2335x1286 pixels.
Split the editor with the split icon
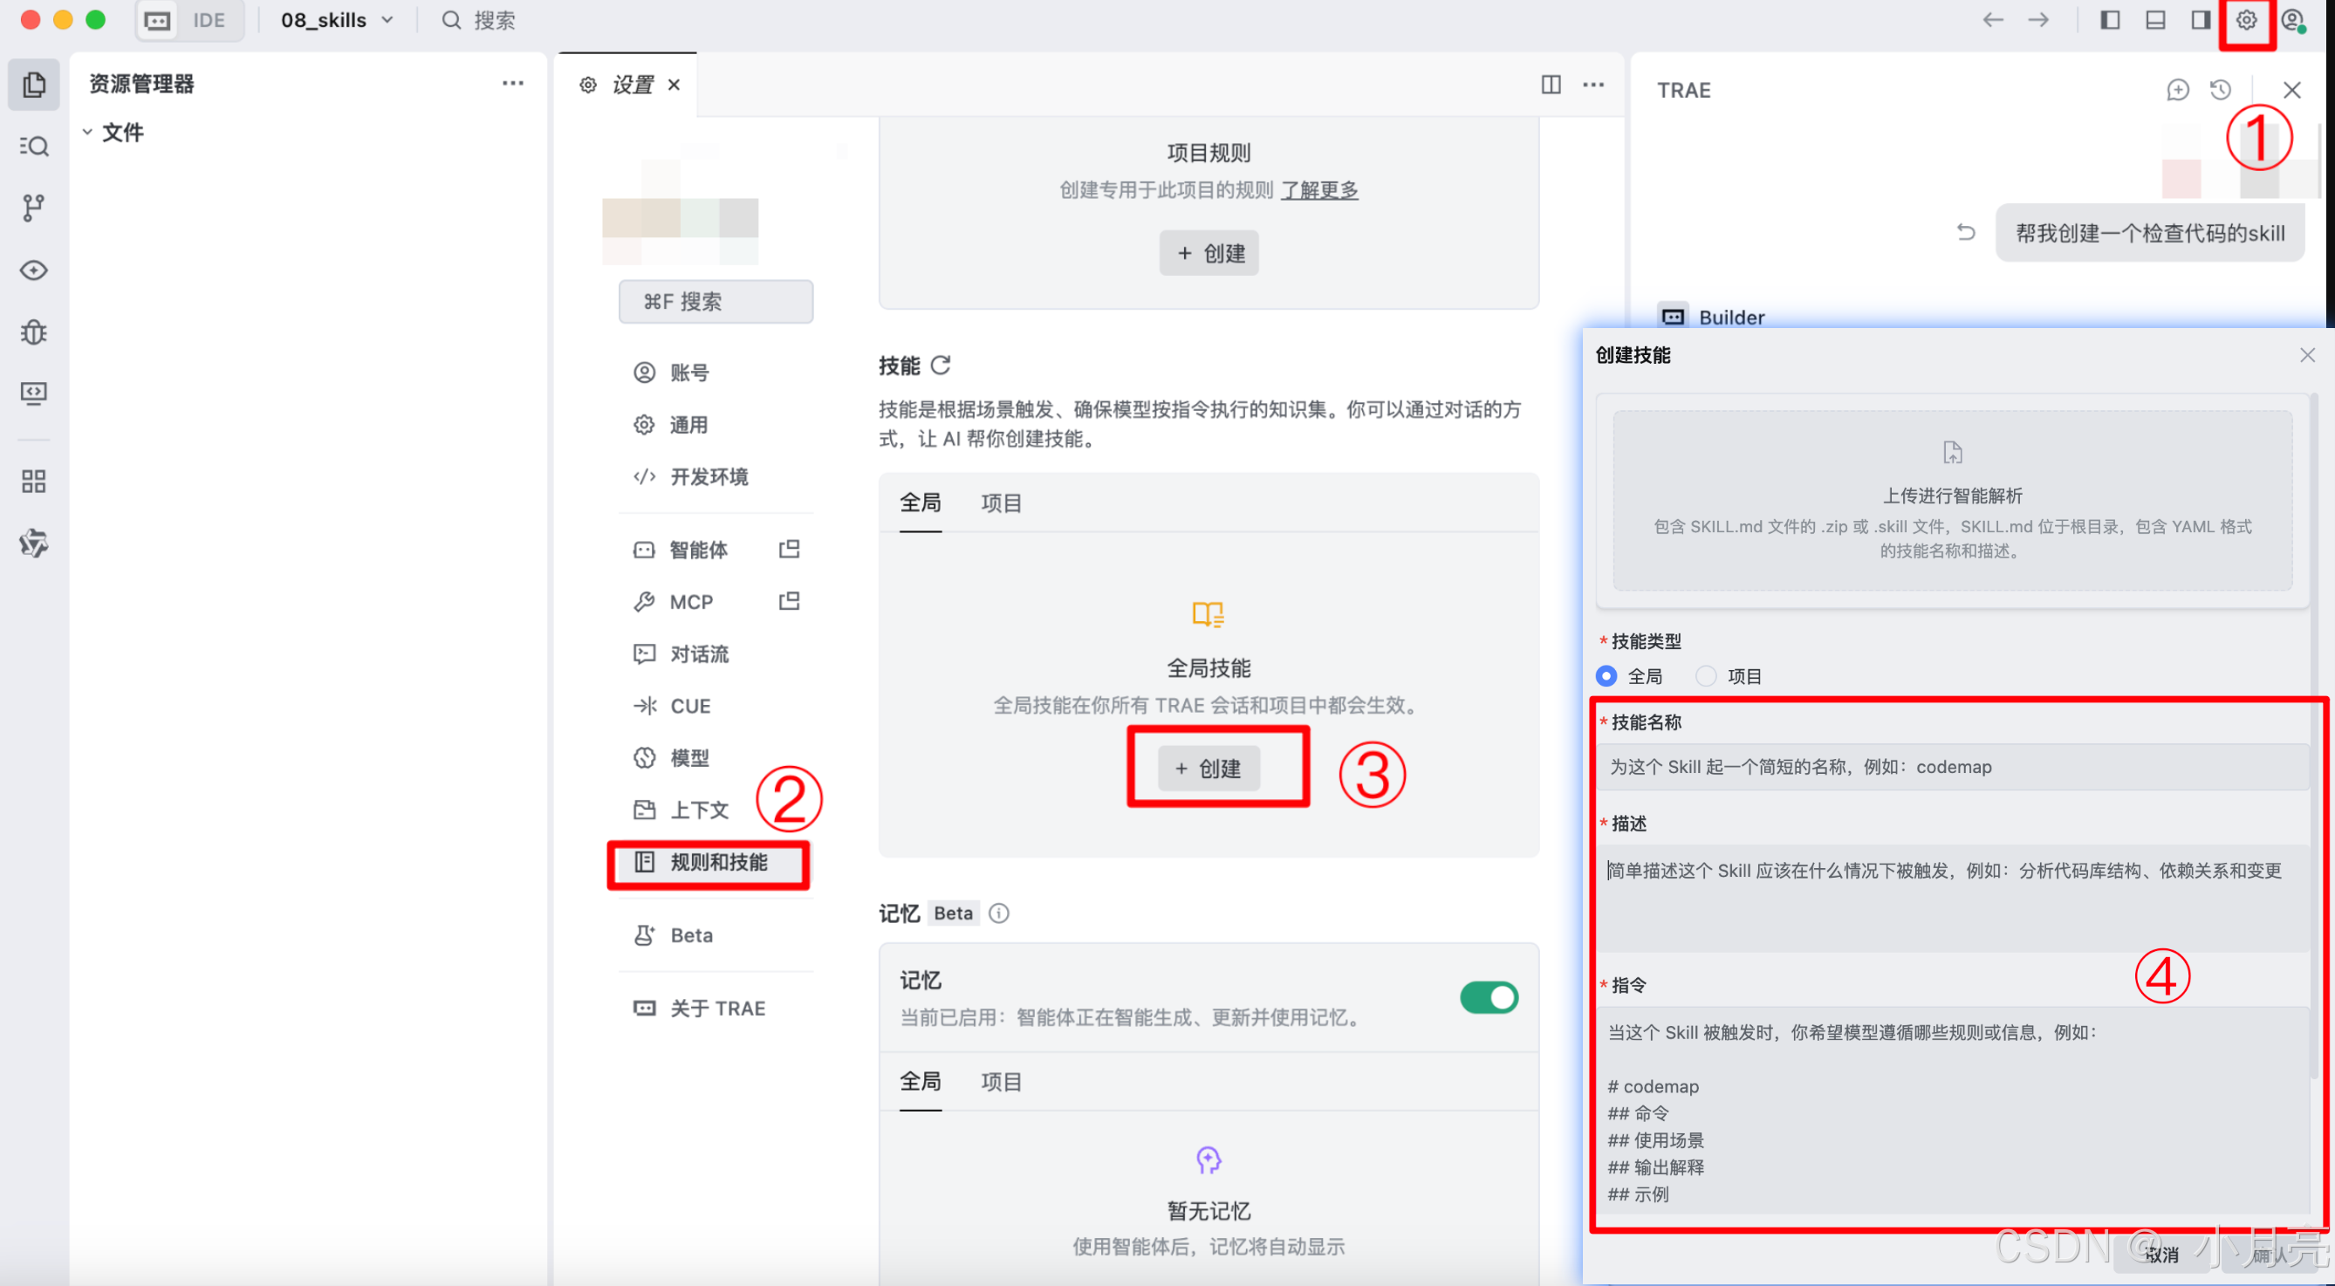pyautogui.click(x=1551, y=85)
